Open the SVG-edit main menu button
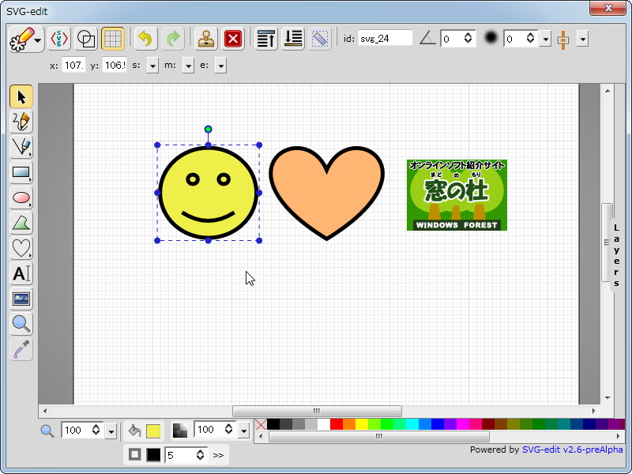Viewport: 632px width, 474px height. coord(25,38)
